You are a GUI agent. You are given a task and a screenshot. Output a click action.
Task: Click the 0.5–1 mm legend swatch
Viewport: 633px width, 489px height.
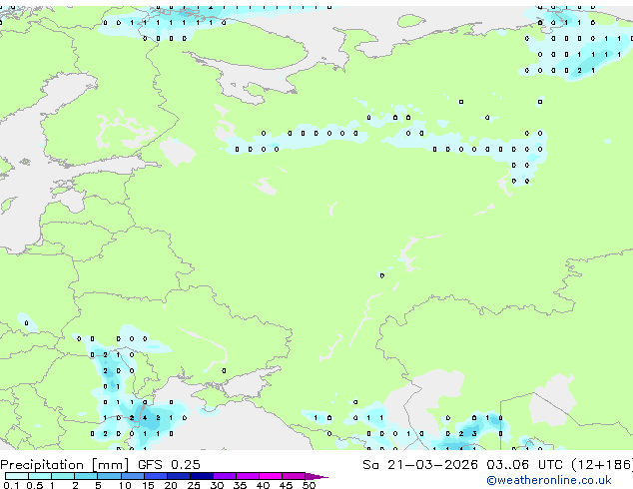tap(40, 476)
